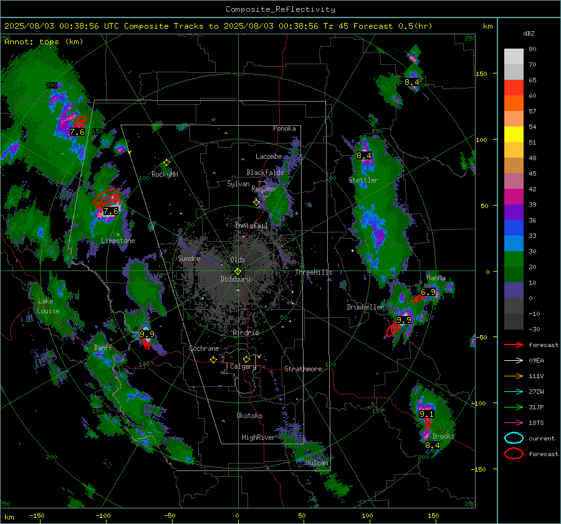Select the Banff town label
Viewport: 561px width, 524px height.
[x=103, y=348]
